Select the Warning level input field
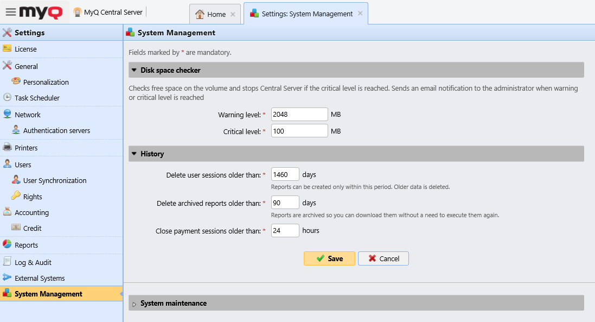Viewport: 595px width, 322px height. click(299, 114)
